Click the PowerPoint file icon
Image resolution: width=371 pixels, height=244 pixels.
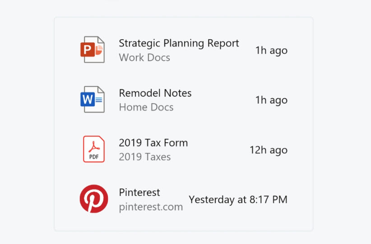(x=93, y=50)
